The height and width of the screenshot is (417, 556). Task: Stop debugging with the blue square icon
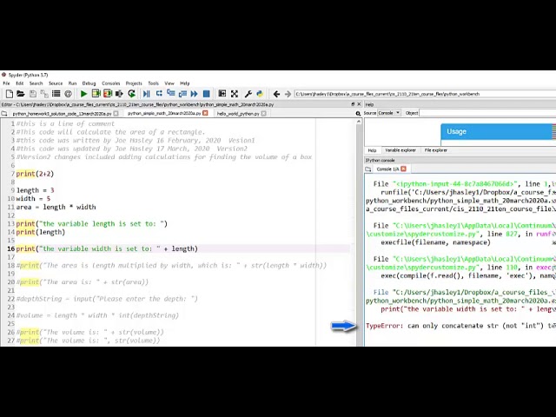[x=206, y=94]
